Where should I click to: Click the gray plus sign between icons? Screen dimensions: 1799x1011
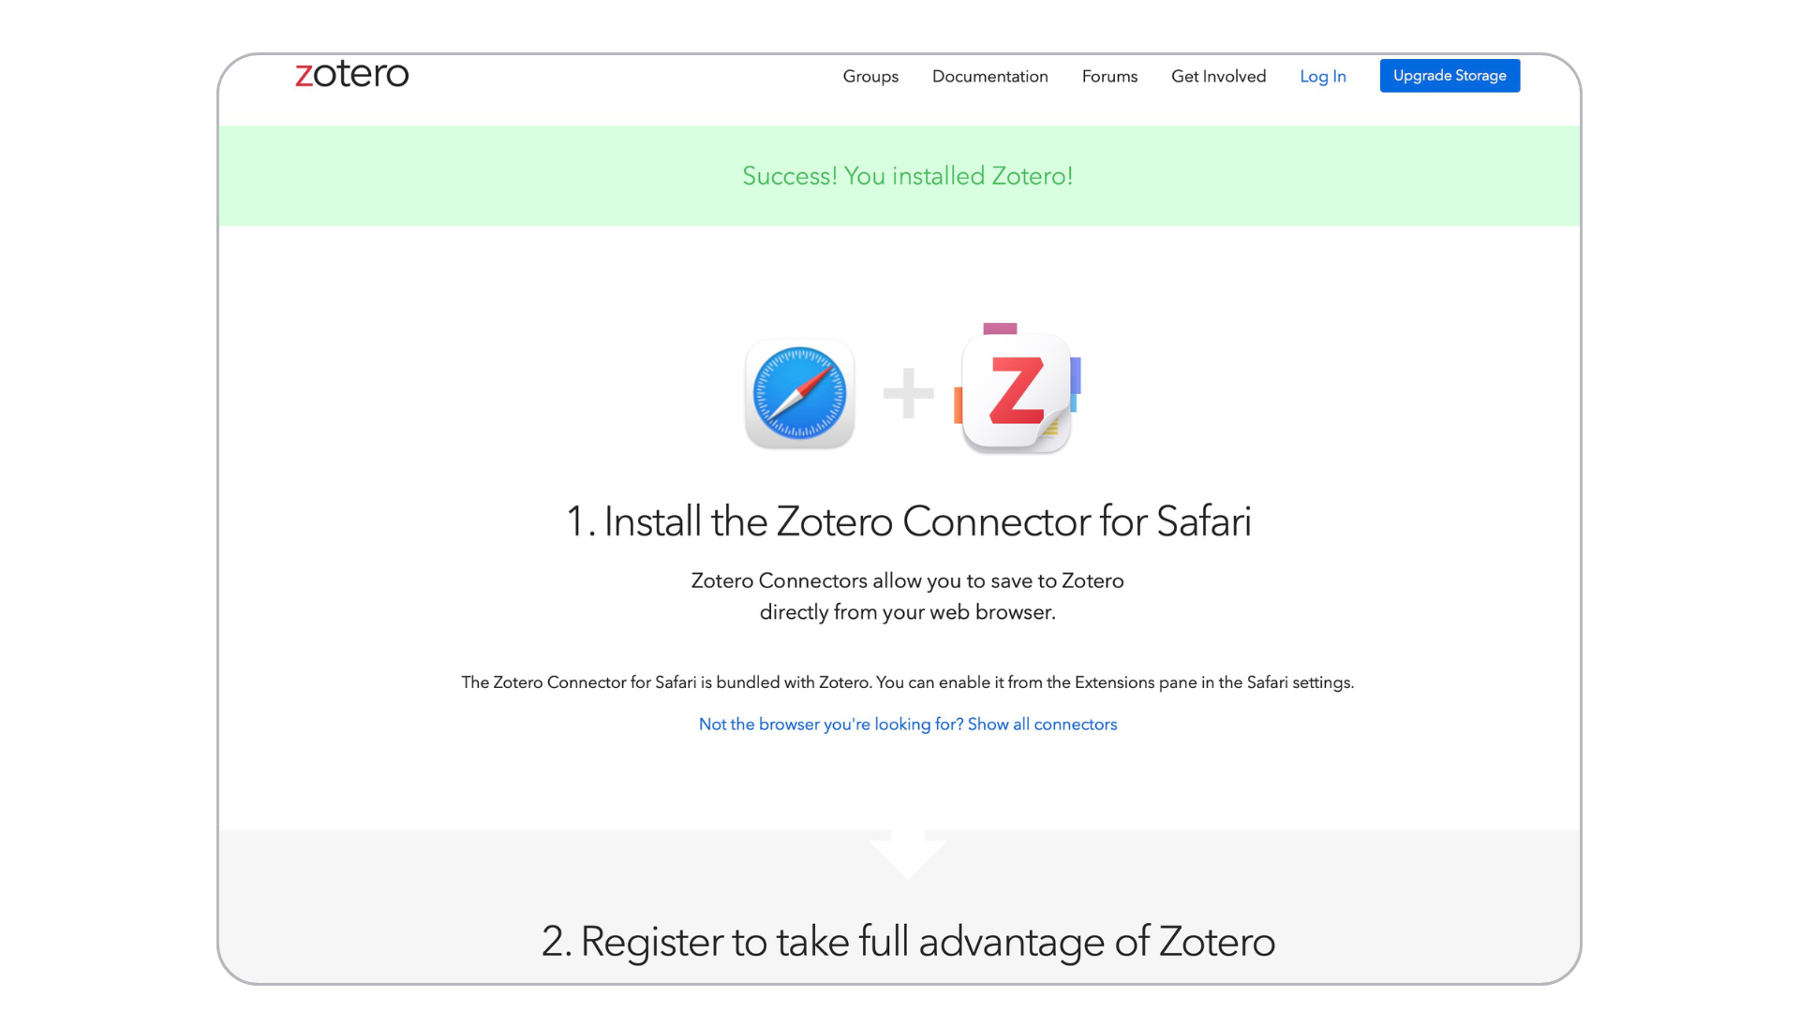point(908,392)
